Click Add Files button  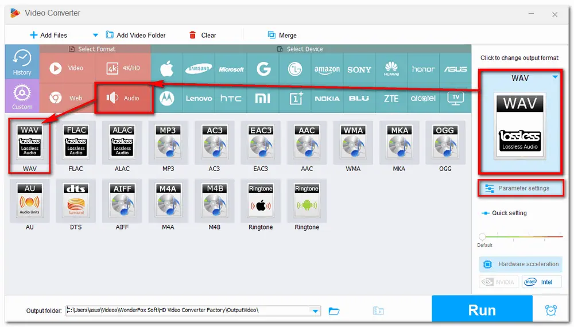[48, 35]
